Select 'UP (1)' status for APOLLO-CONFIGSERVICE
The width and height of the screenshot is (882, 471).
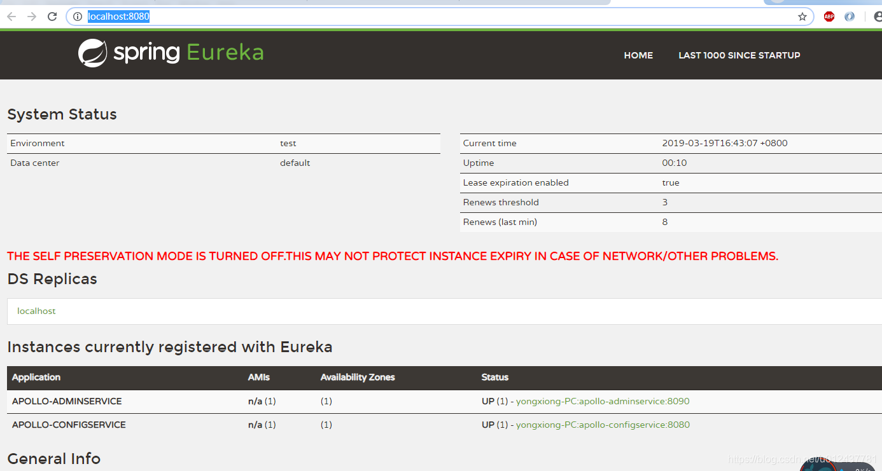(x=495, y=425)
